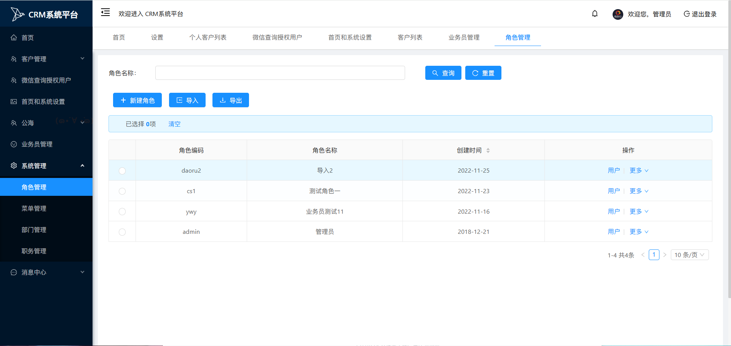Screen dimensions: 731x346
Task: Expand the 客户管理 submenu chevron
Action: coord(82,59)
